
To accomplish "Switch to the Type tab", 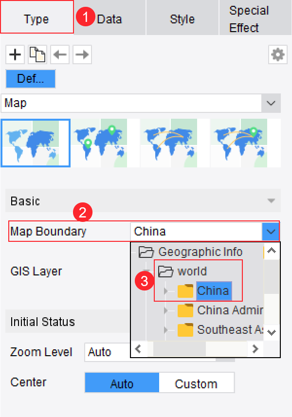I will (x=36, y=17).
